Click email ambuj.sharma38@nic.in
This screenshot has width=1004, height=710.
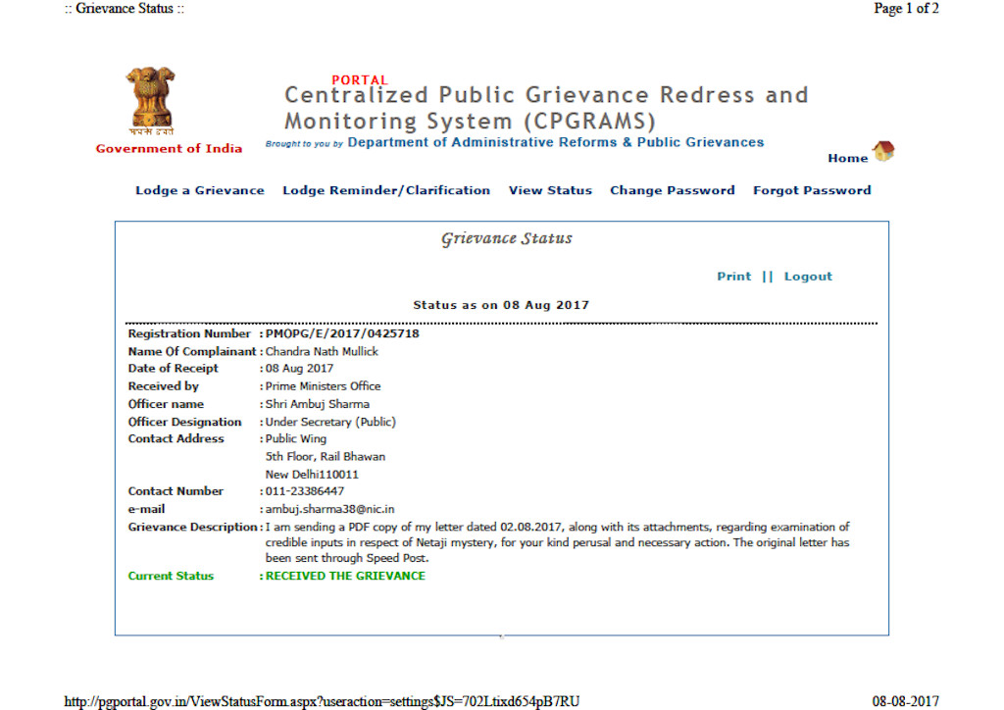pyautogui.click(x=329, y=509)
